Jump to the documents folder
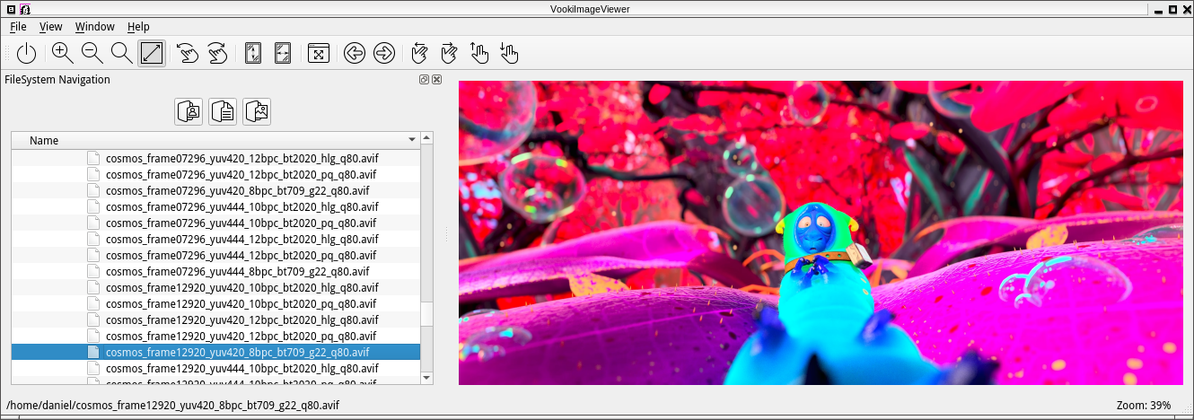Viewport: 1194px width, 420px height. [223, 111]
